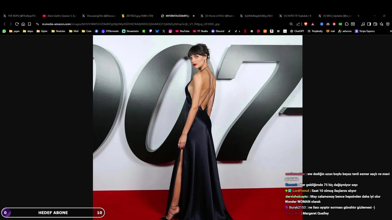Image resolution: width=392 pixels, height=220 pixels.
Task: Switch to Home of DCU tab
Action: [217, 16]
